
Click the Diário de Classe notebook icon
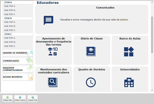coord(91,51)
